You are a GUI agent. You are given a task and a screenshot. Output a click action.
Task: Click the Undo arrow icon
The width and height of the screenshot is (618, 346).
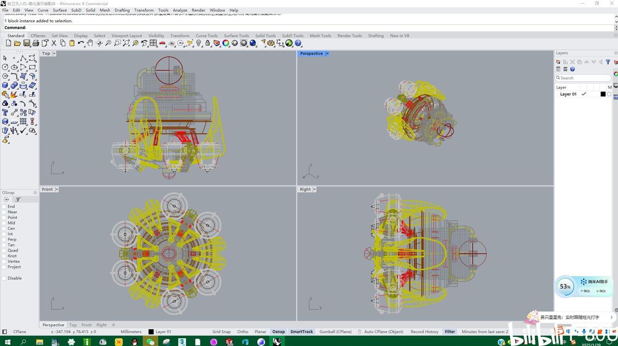[81, 44]
